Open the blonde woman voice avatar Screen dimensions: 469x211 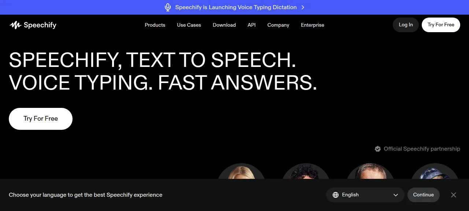pyautogui.click(x=241, y=171)
